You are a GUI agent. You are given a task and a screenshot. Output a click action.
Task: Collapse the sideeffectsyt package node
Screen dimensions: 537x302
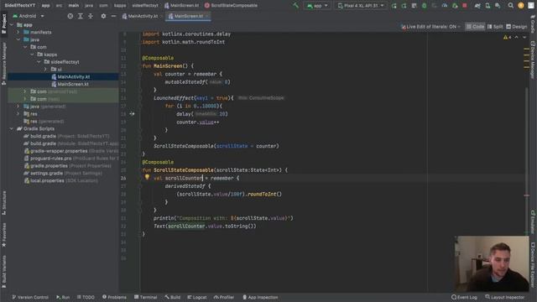click(x=39, y=62)
